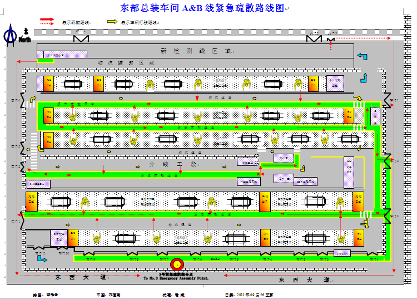The width and height of the screenshot is (417, 299).
Task: Click the 分装工段 section label
Action: (173, 164)
